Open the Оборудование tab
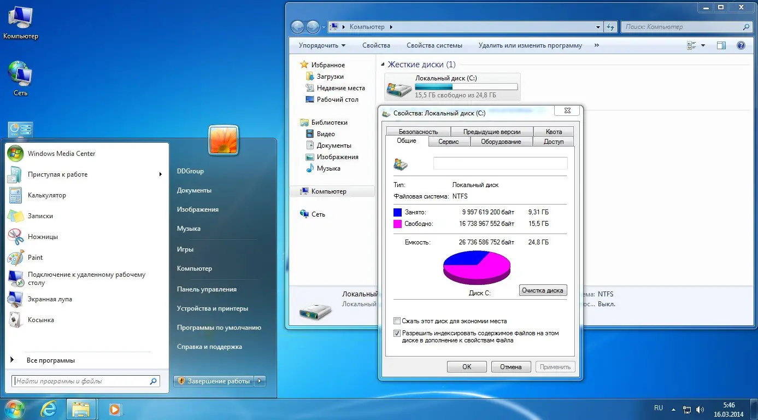Image resolution: width=758 pixels, height=420 pixels. (501, 142)
